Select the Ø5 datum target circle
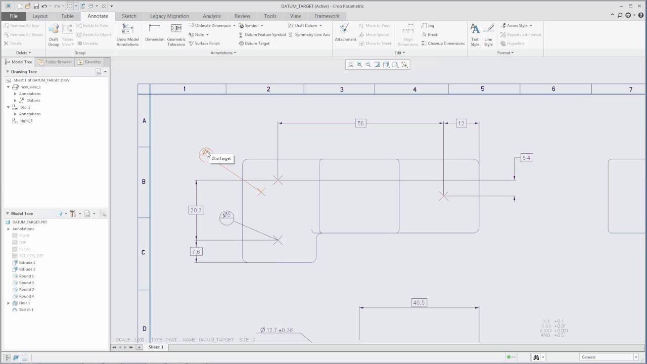Screen dimensions: 647x364 (227, 217)
